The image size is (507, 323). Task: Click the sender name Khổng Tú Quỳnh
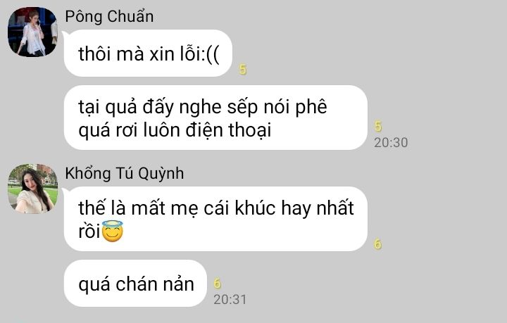125,173
